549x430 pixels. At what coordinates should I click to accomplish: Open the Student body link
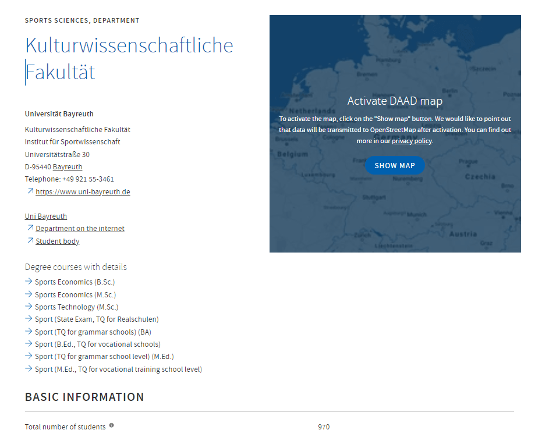pyautogui.click(x=58, y=241)
